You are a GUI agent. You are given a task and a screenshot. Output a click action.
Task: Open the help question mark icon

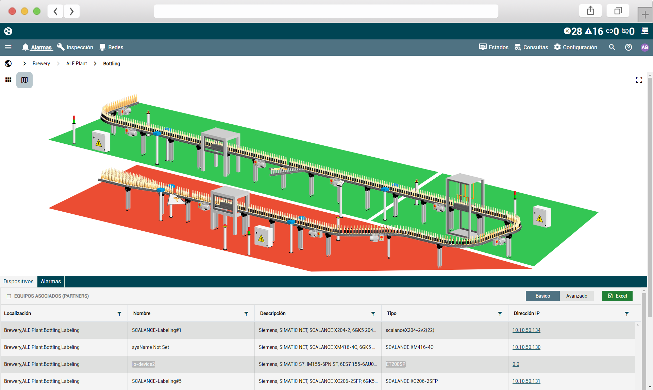pyautogui.click(x=629, y=47)
